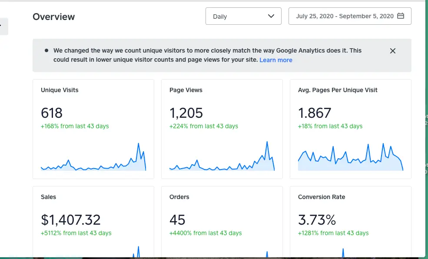Open the Daily interval dropdown
The image size is (428, 259).
[x=243, y=17]
